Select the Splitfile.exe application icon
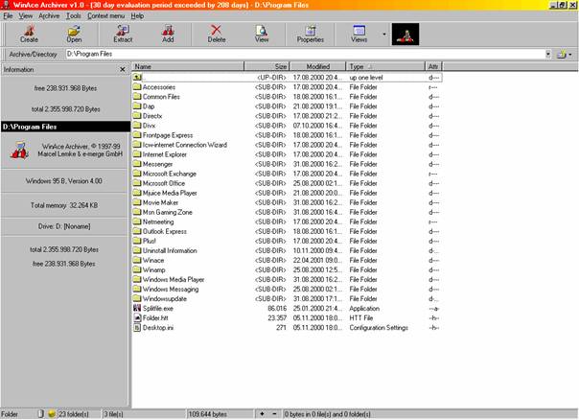Image resolution: width=579 pixels, height=420 pixels. pos(137,308)
